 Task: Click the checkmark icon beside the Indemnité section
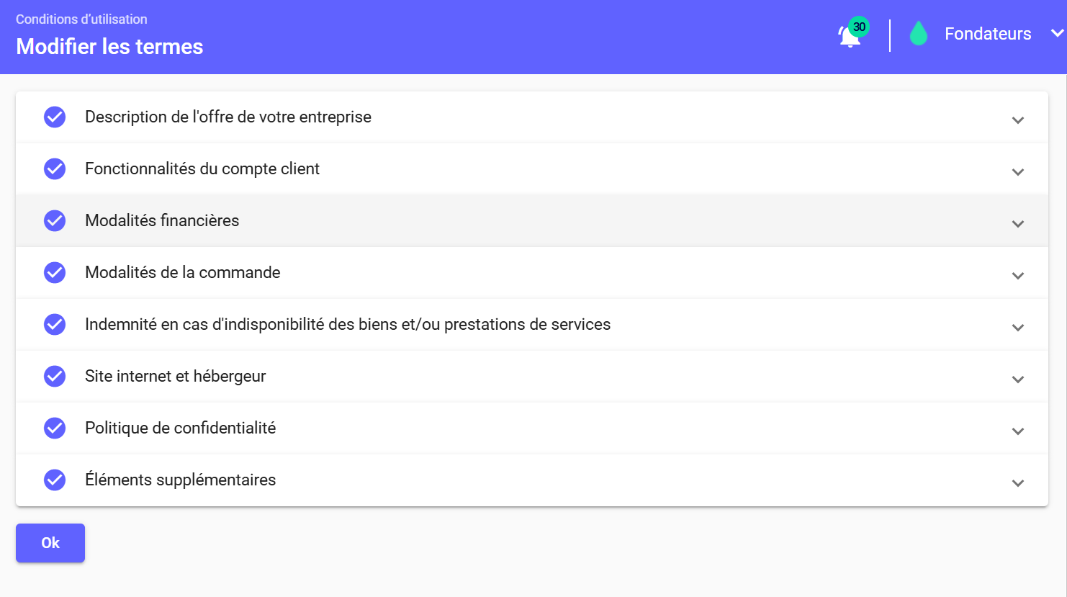55,324
